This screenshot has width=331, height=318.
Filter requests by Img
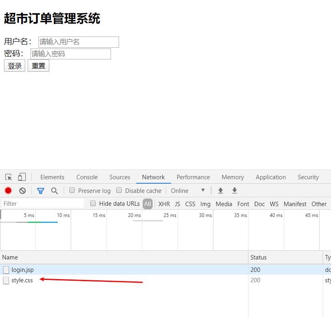pos(206,204)
